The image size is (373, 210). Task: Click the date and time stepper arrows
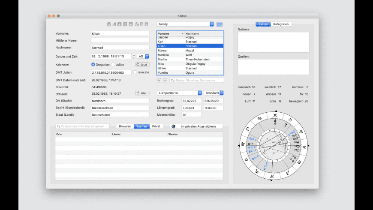pyautogui.click(x=134, y=57)
